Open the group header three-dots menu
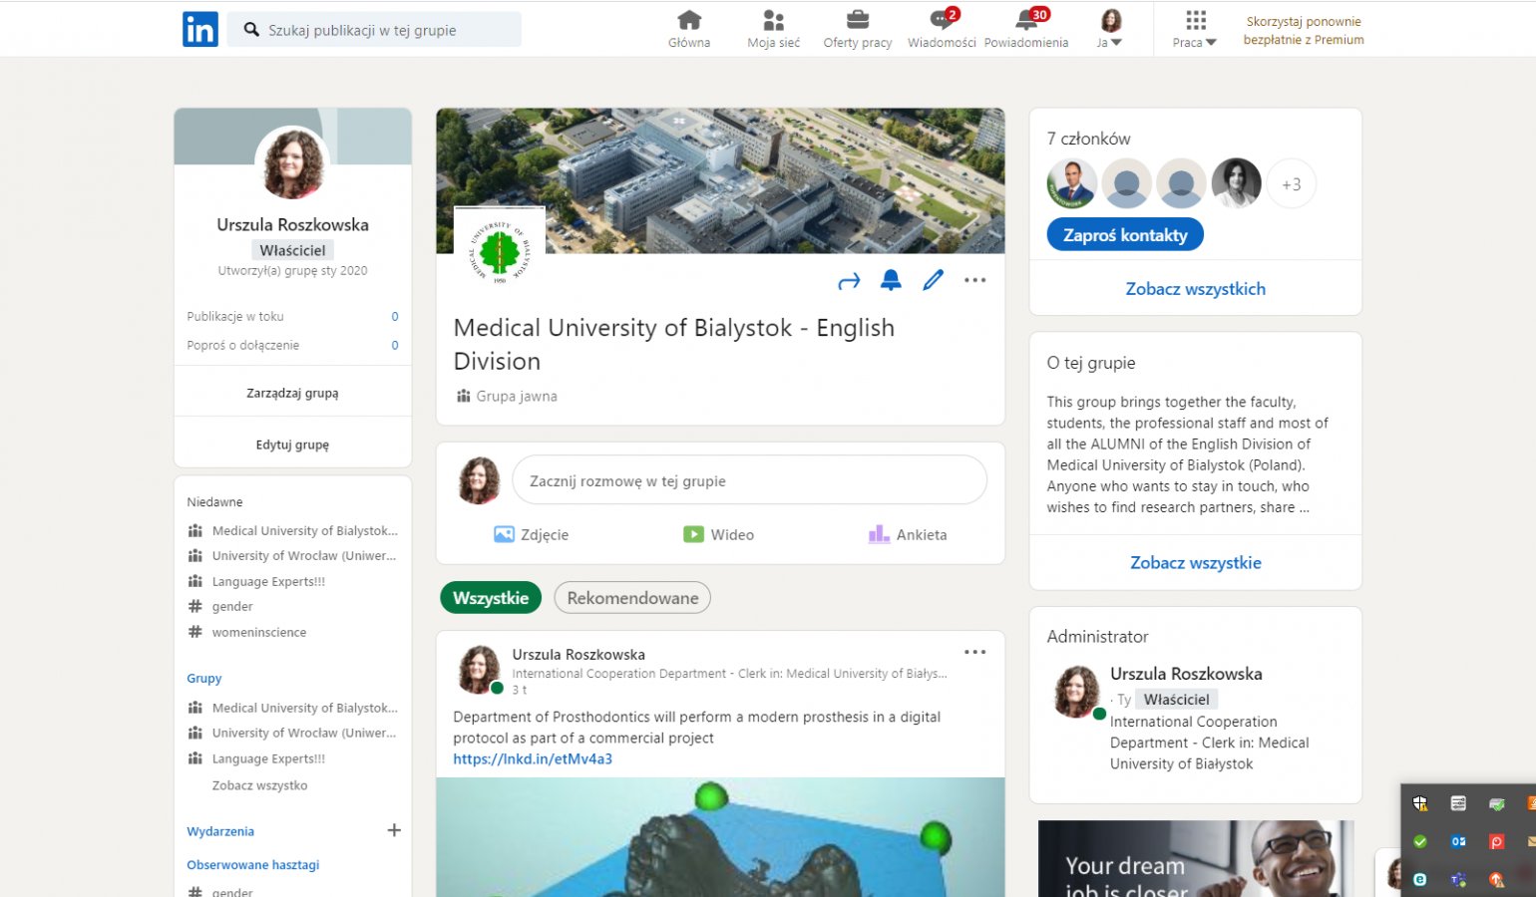1536x897 pixels. 974,281
